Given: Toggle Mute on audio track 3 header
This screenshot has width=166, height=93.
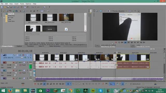Looking at the screenshot, I should point(24,71).
